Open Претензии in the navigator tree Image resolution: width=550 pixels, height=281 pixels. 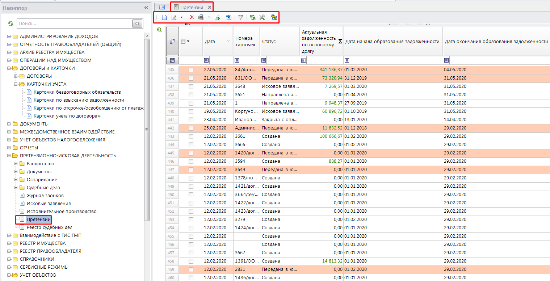coord(38,220)
